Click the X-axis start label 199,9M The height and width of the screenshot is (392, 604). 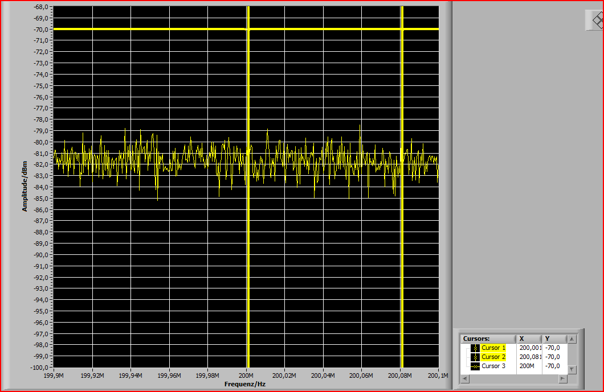click(x=54, y=376)
